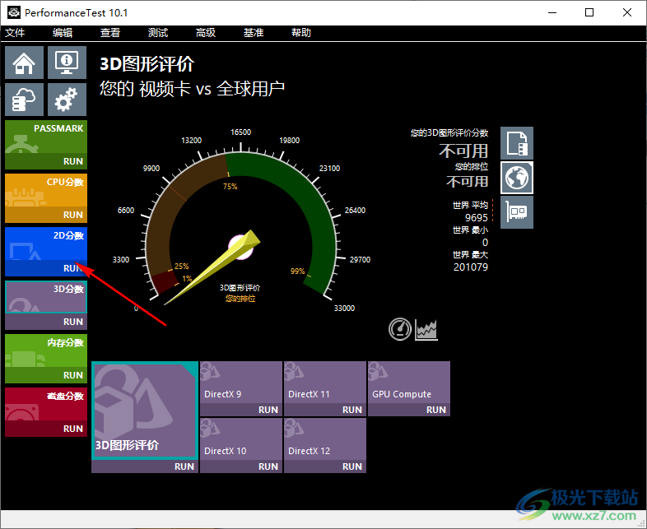Viewport: 647px width, 529px height.
Task: Select the 2D分数 tile
Action: (46, 244)
